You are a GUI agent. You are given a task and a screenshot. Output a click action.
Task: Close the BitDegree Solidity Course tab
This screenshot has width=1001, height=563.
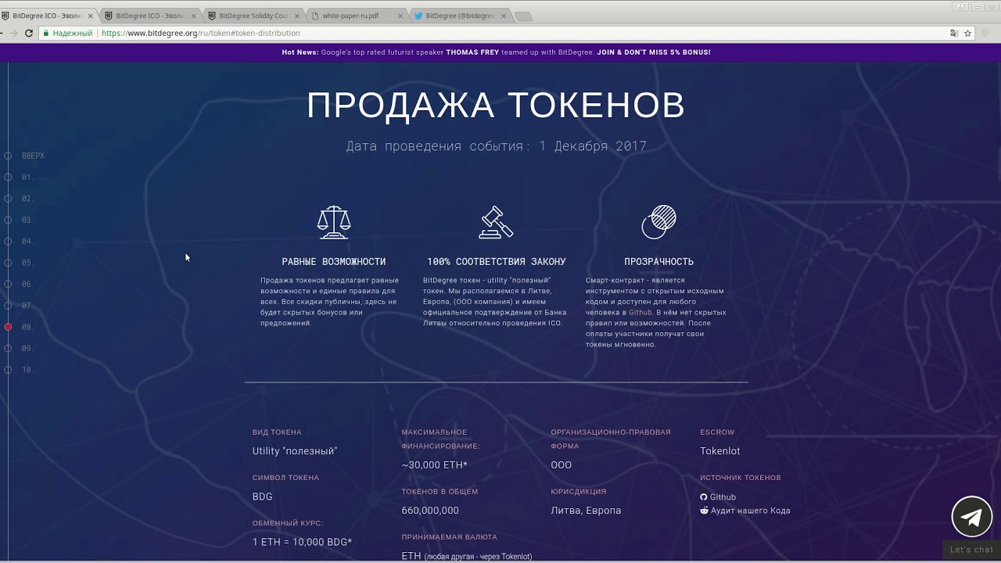296,16
